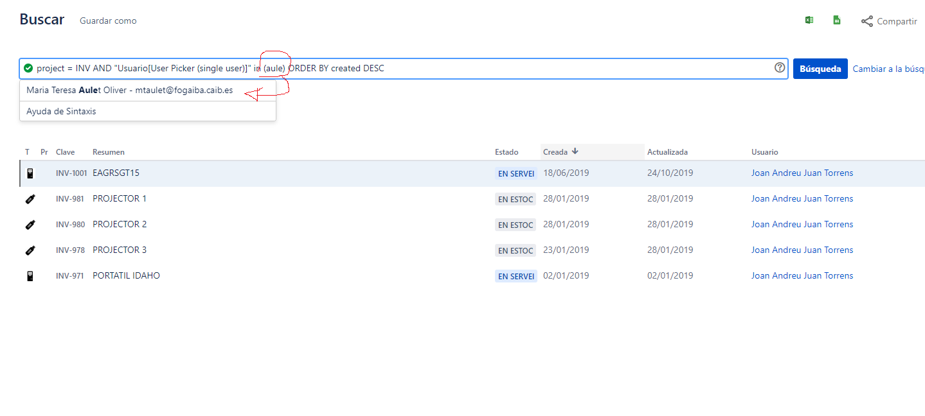This screenshot has width=925, height=416.
Task: Click the EN ESTOC status badge for INV-981
Action: pyautogui.click(x=516, y=199)
